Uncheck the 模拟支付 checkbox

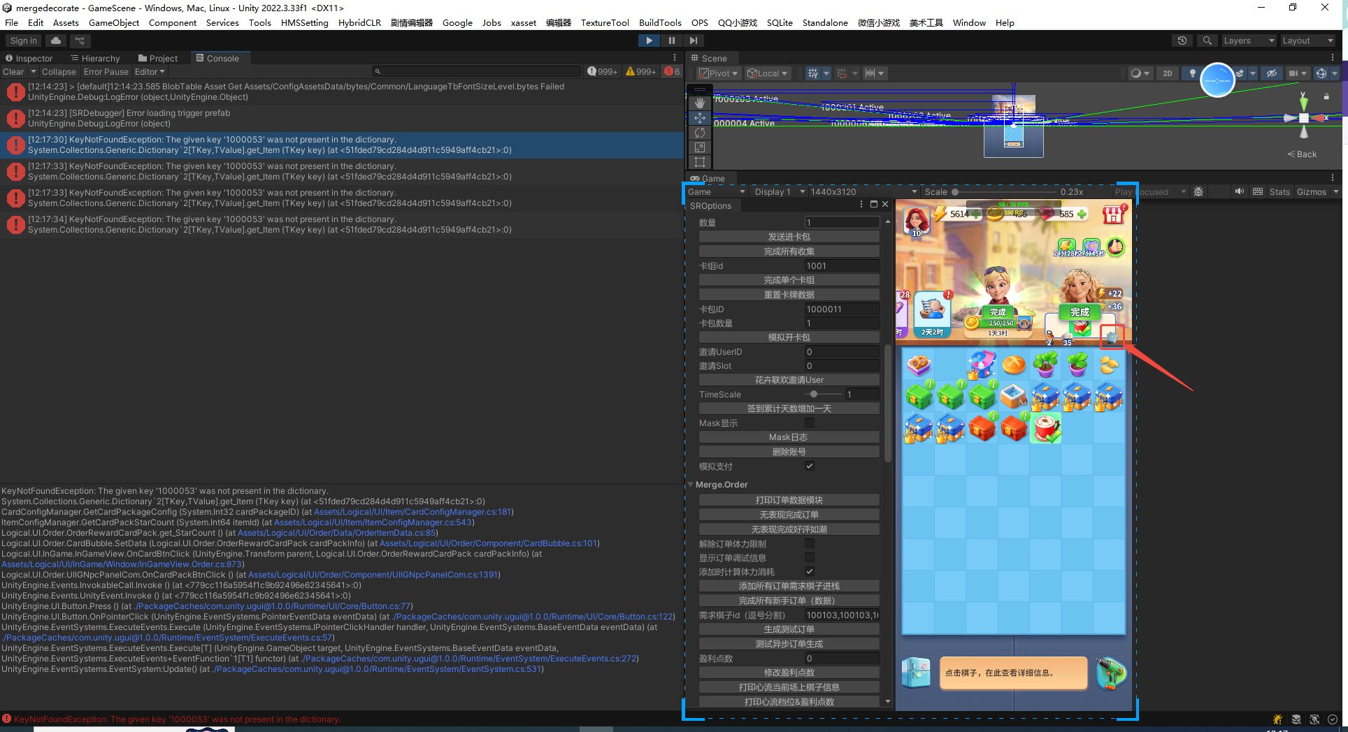[x=810, y=466]
